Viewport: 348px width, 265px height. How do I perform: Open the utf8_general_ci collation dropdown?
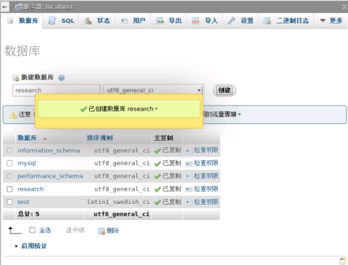tap(154, 90)
